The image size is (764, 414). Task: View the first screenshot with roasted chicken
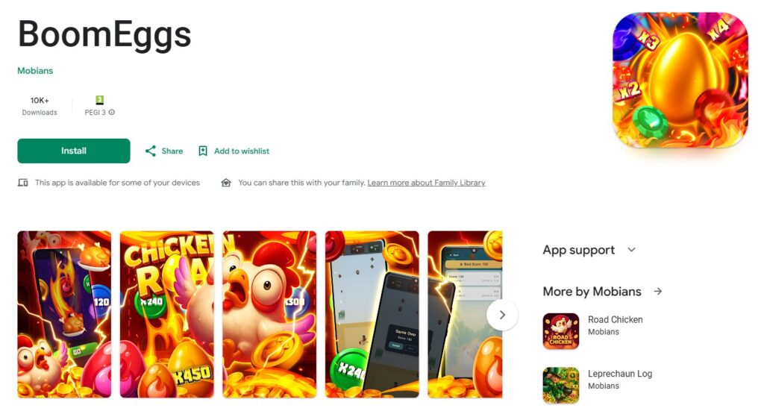pos(64,314)
